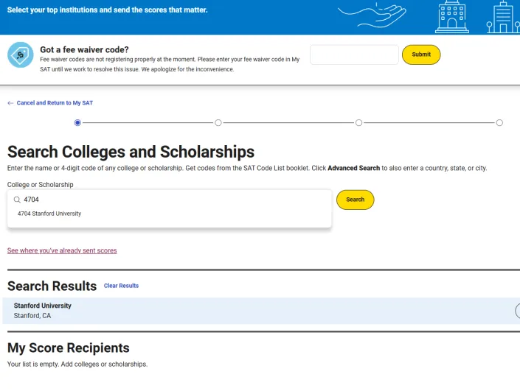The height and width of the screenshot is (391, 520).
Task: Select the second progress step circle
Action: point(218,123)
